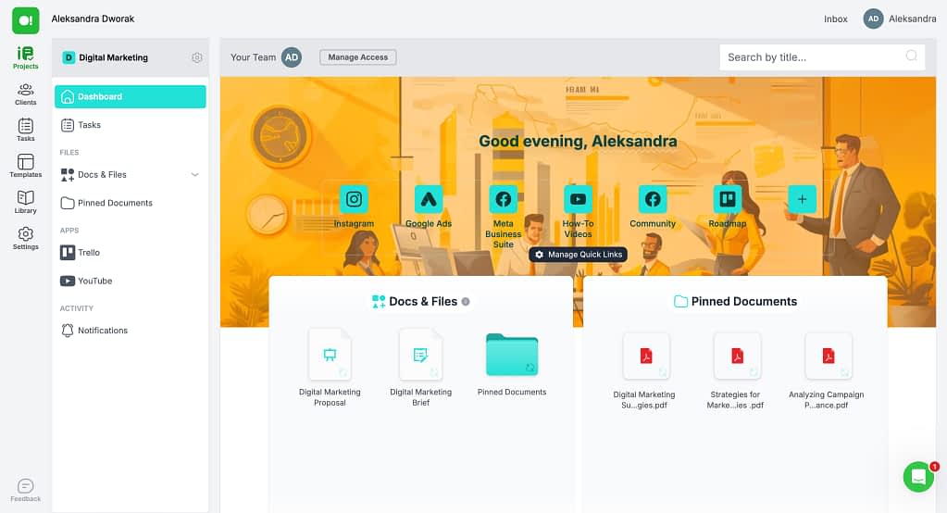Open the Community quick link icon
Image resolution: width=947 pixels, height=513 pixels.
[653, 199]
